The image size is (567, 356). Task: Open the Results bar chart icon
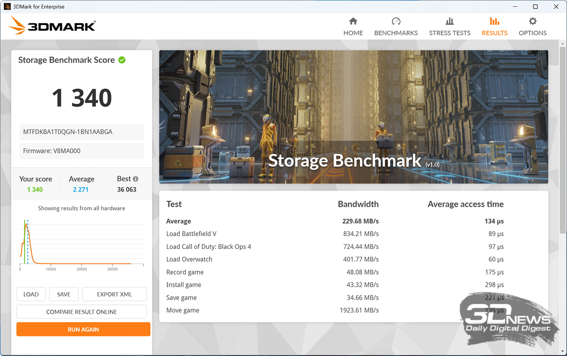pyautogui.click(x=495, y=21)
